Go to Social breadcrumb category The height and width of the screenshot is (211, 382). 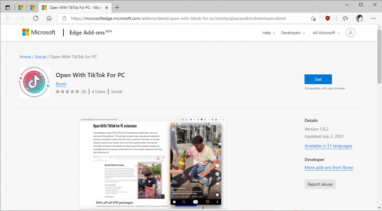(x=41, y=57)
